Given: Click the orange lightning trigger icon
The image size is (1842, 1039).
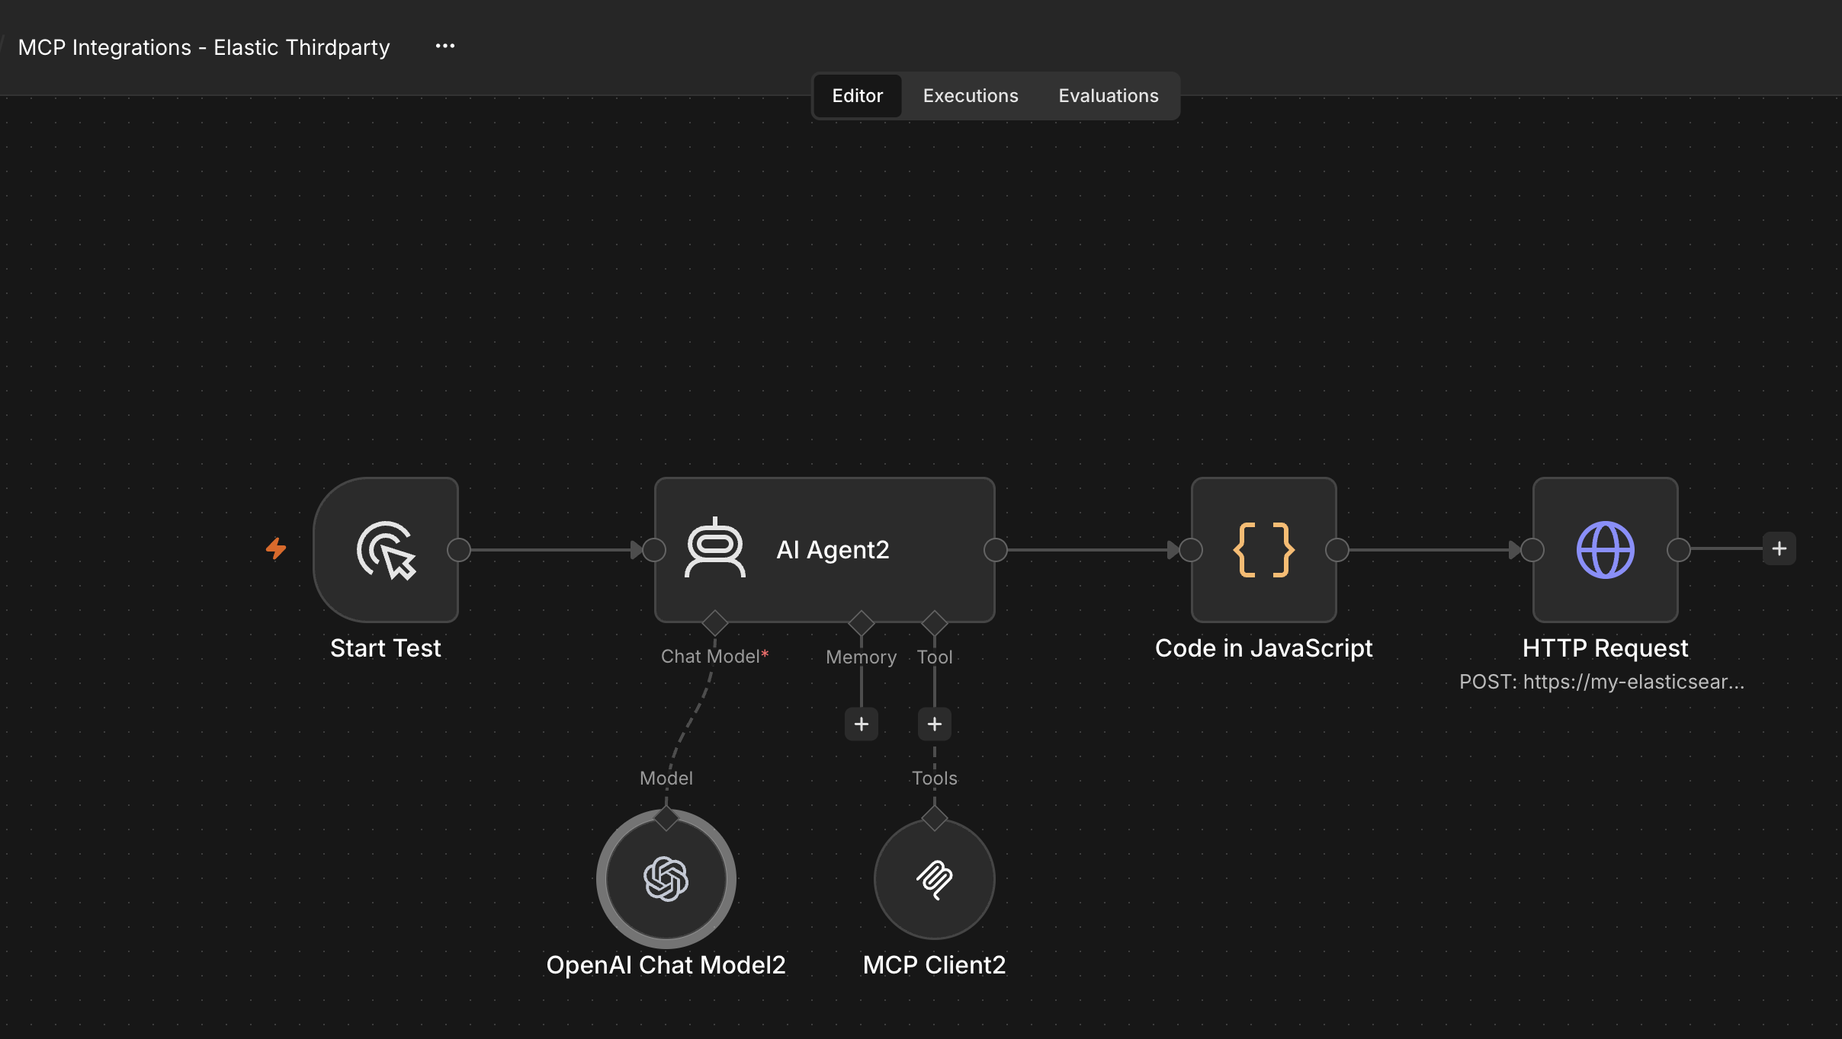Looking at the screenshot, I should [x=276, y=548].
